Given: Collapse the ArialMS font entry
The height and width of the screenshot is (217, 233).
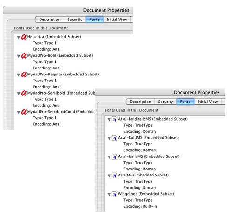Looking at the screenshot, I should [109, 176].
